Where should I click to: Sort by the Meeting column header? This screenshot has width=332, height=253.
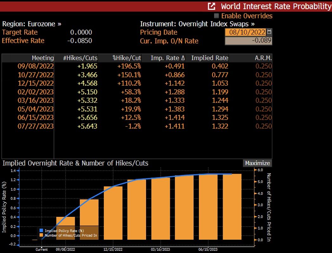pos(42,58)
